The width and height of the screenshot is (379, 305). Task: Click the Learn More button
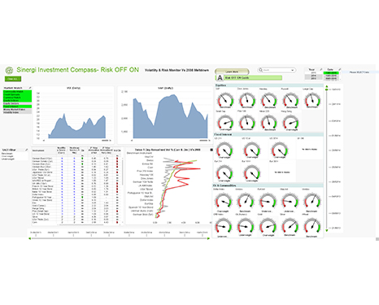pyautogui.click(x=232, y=72)
